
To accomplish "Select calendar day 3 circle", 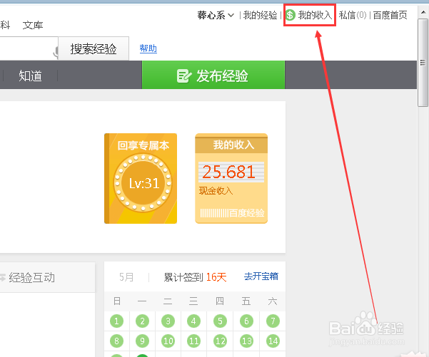I will click(x=168, y=321).
